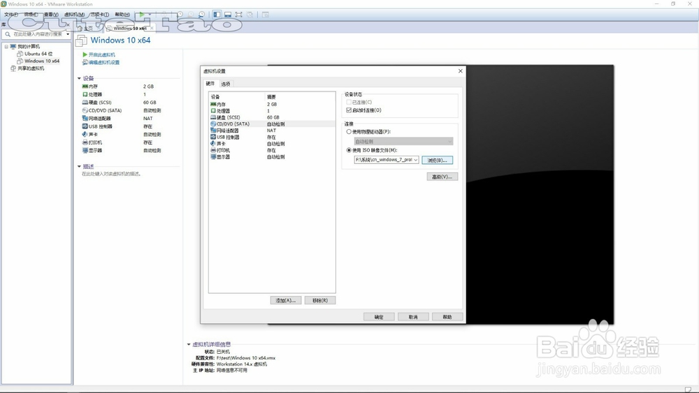699x393 pixels.
Task: Open the 文件(F) menu
Action: (11, 15)
